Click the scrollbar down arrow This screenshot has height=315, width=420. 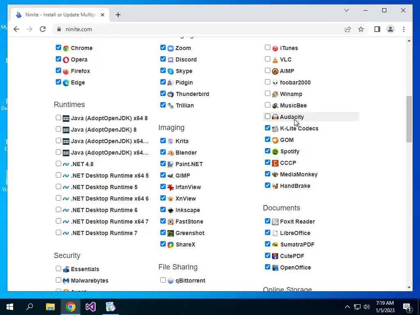[409, 288]
